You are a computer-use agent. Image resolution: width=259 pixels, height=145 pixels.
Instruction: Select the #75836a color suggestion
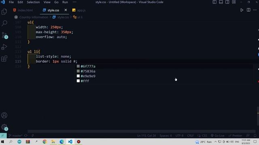pos(164,71)
